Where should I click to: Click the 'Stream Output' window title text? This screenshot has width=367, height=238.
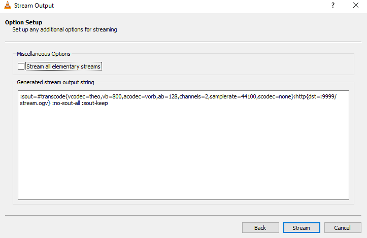coord(34,6)
